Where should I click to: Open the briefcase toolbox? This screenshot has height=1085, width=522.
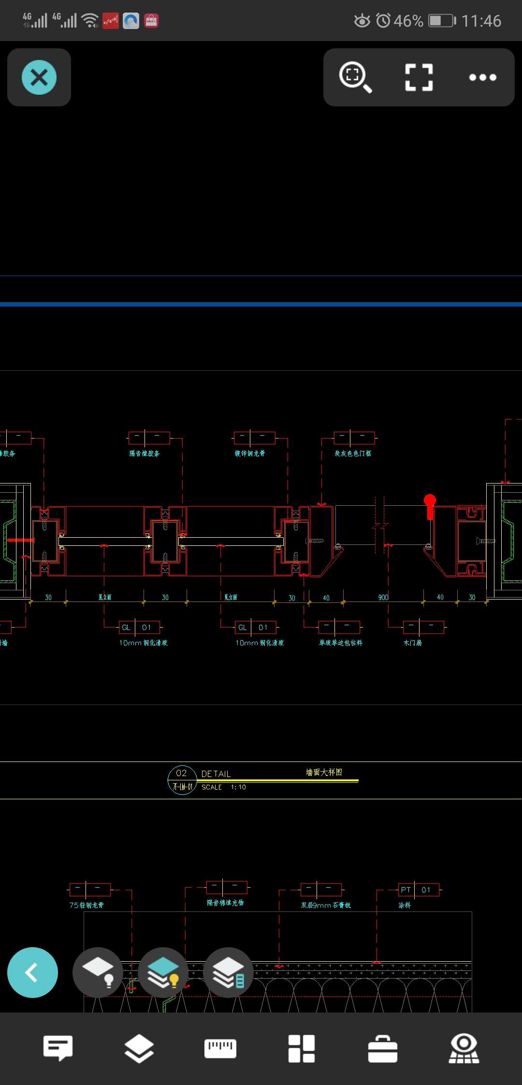coord(383,1048)
